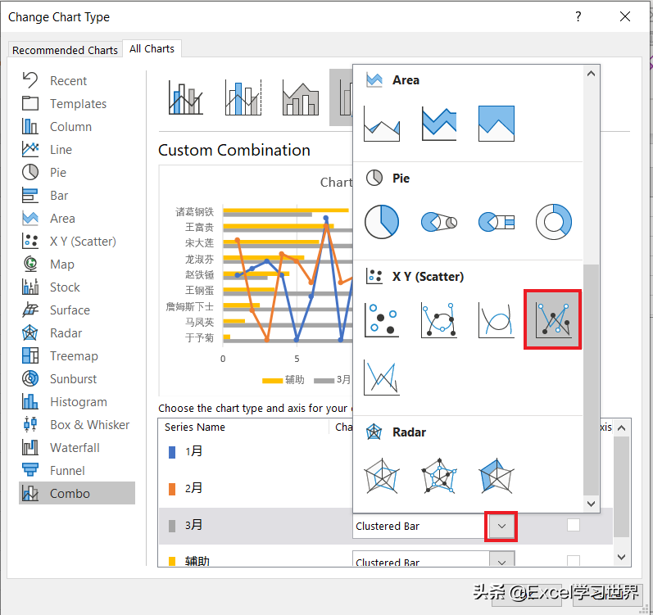Screen dimensions: 653x615
Task: Choose Scatter with Straight Lines icon
Action: tap(382, 378)
